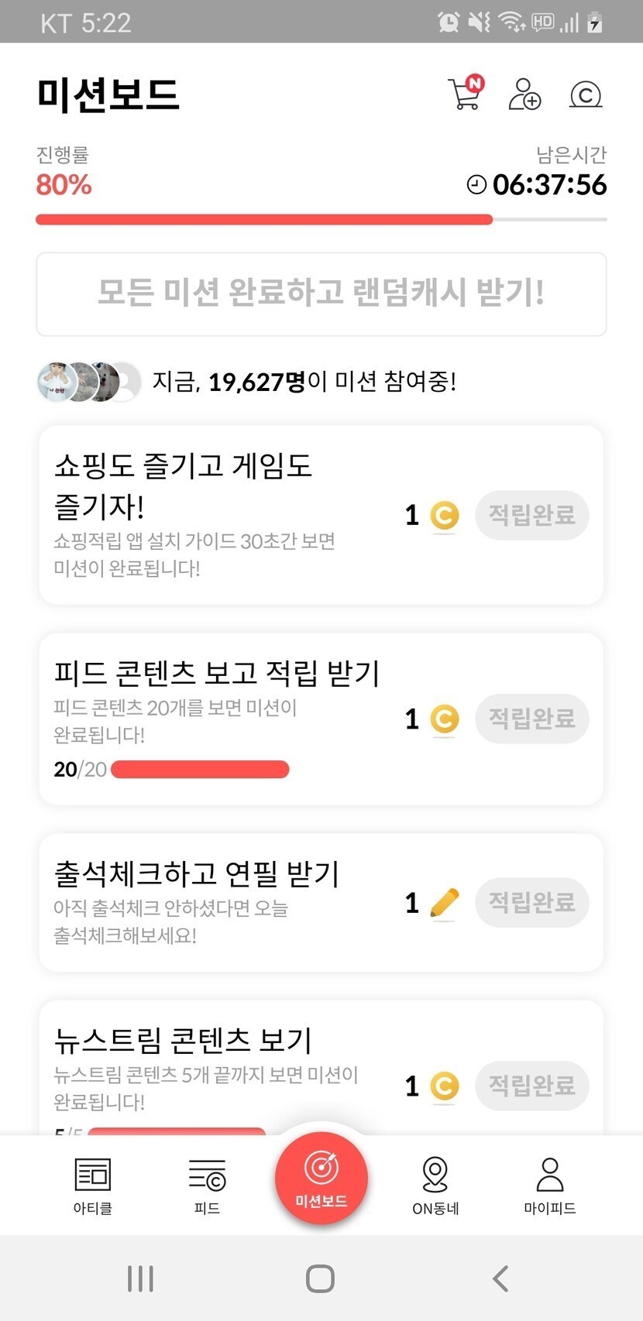Click the red 80% mission progress bar
The image size is (643, 1321).
tap(264, 220)
